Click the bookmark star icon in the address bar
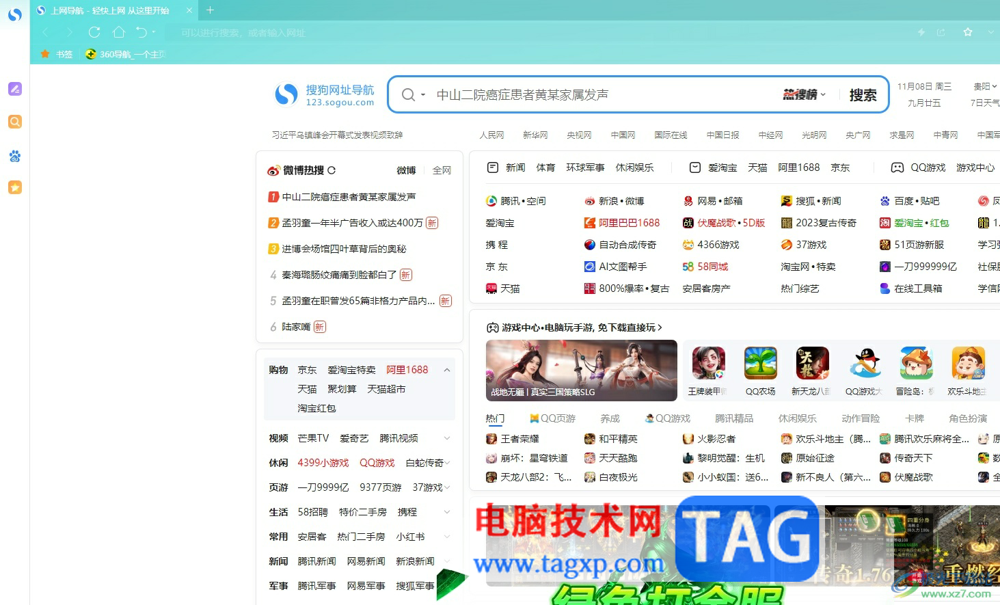Image resolution: width=1000 pixels, height=605 pixels. [x=967, y=32]
